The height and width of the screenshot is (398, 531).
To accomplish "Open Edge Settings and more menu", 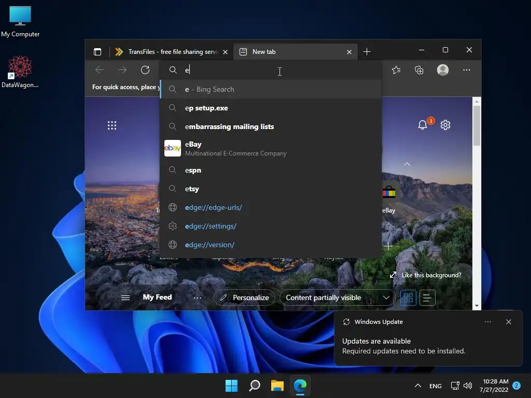I will 467,70.
